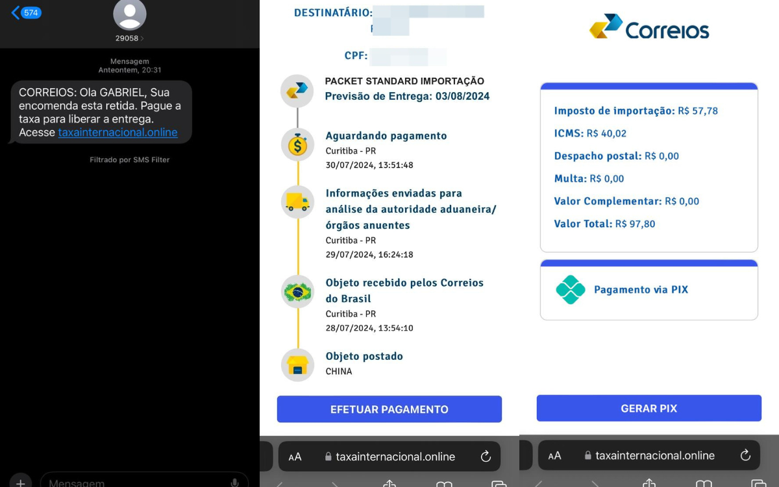Select the Imposto de importação amount line
The image size is (779, 487).
click(x=636, y=111)
